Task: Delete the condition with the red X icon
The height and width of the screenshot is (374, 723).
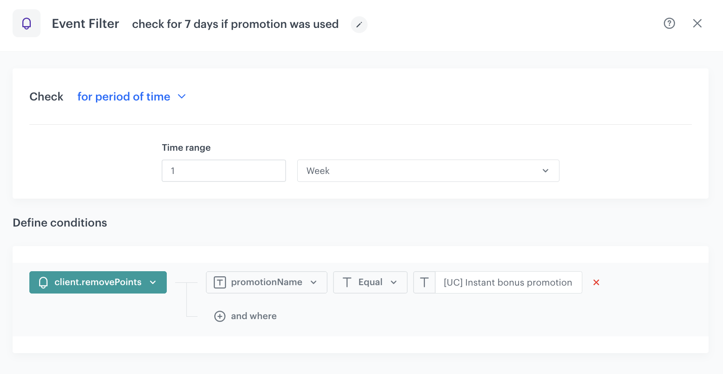Action: [596, 282]
